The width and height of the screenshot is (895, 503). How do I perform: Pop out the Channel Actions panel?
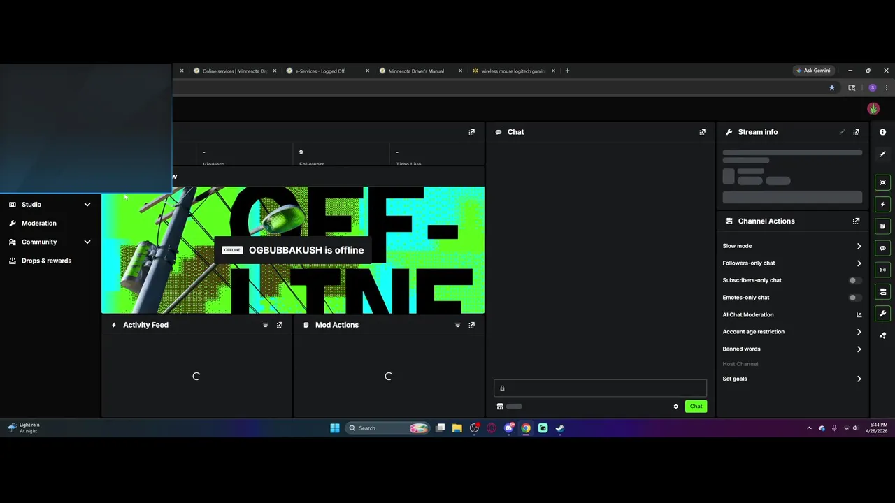[856, 221]
